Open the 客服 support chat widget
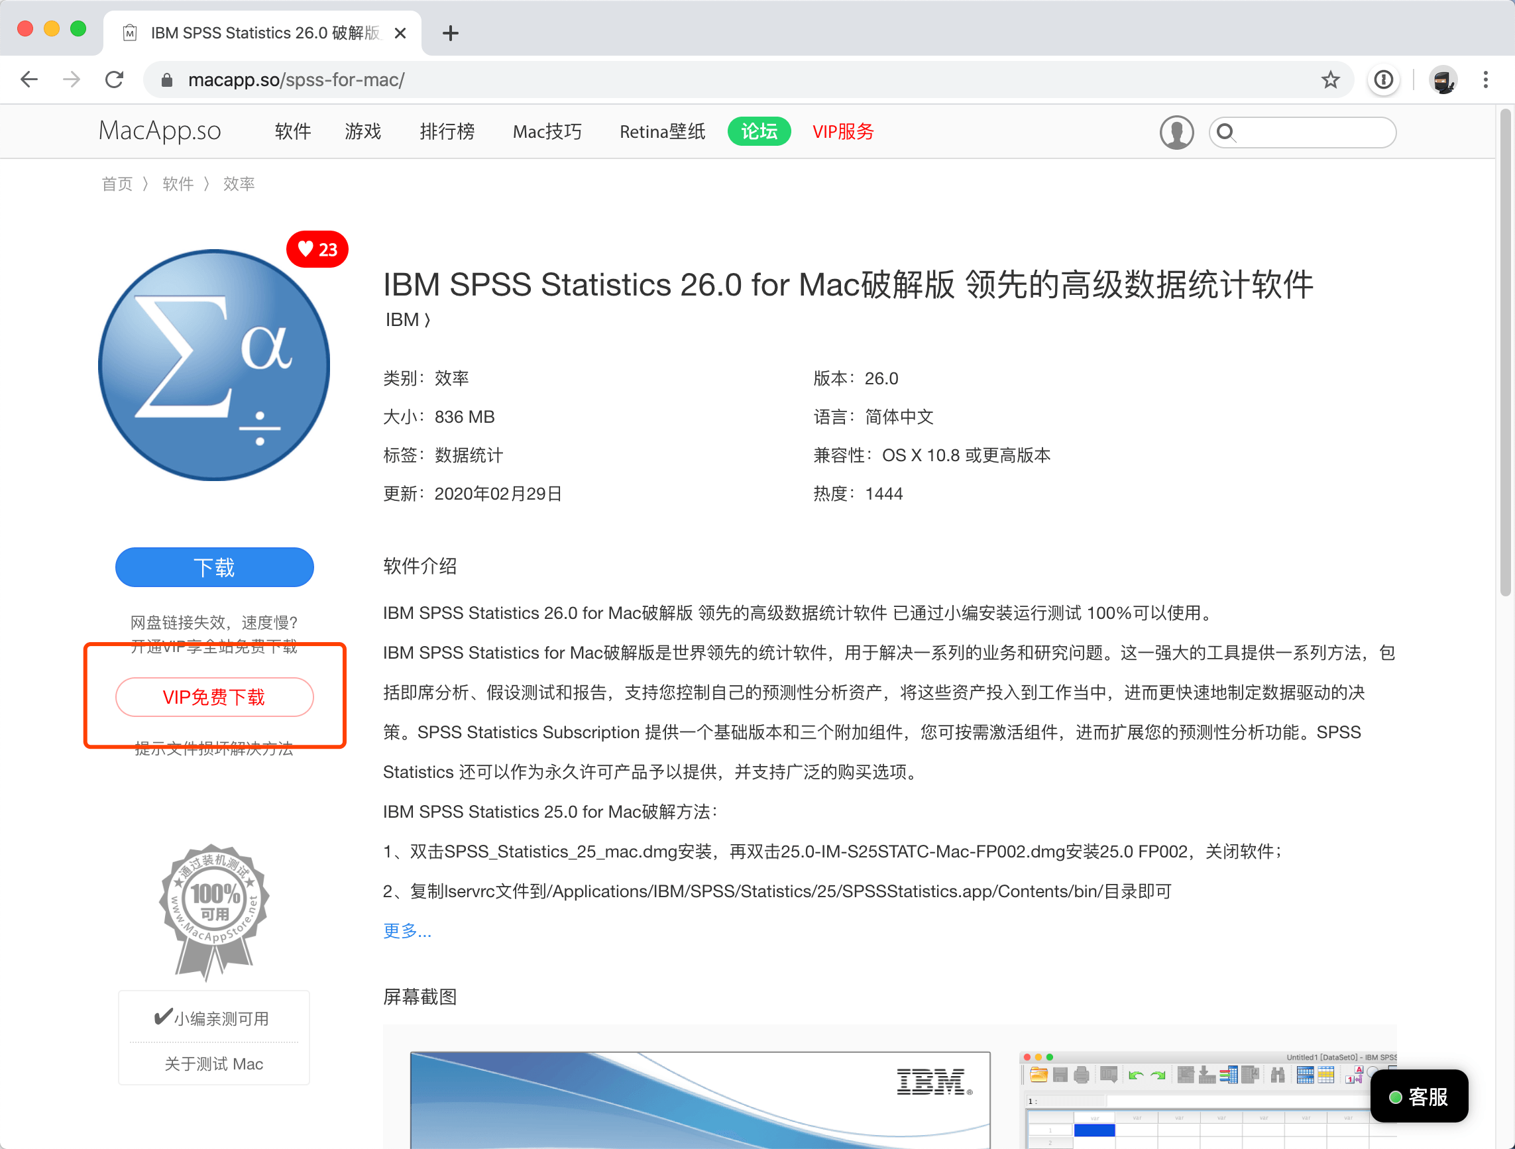 pyautogui.click(x=1418, y=1096)
